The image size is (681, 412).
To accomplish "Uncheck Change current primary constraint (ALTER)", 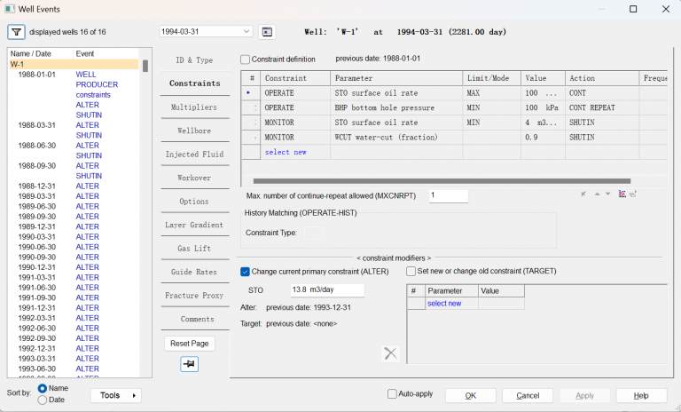I will (246, 271).
